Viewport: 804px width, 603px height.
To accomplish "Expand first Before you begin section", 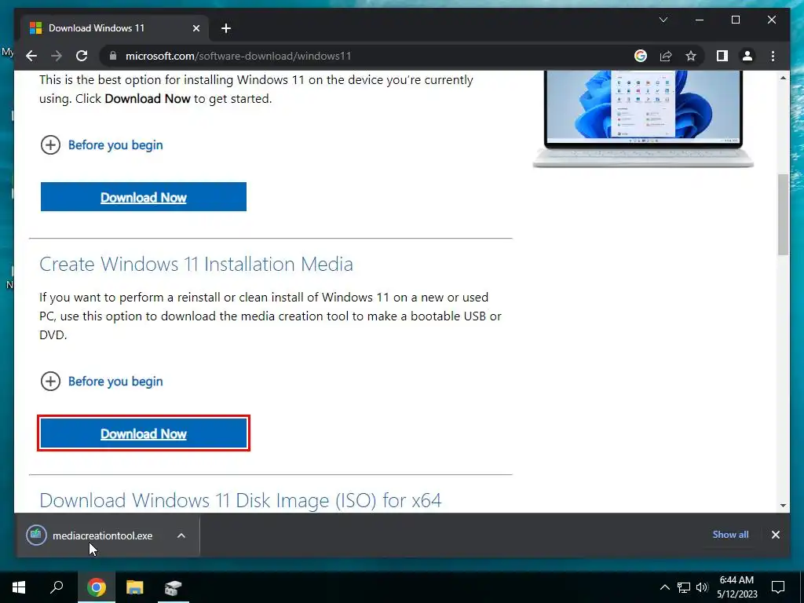I will pos(101,145).
